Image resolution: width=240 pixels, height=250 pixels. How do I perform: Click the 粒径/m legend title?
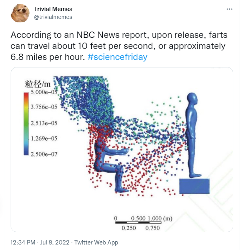pos(38,84)
